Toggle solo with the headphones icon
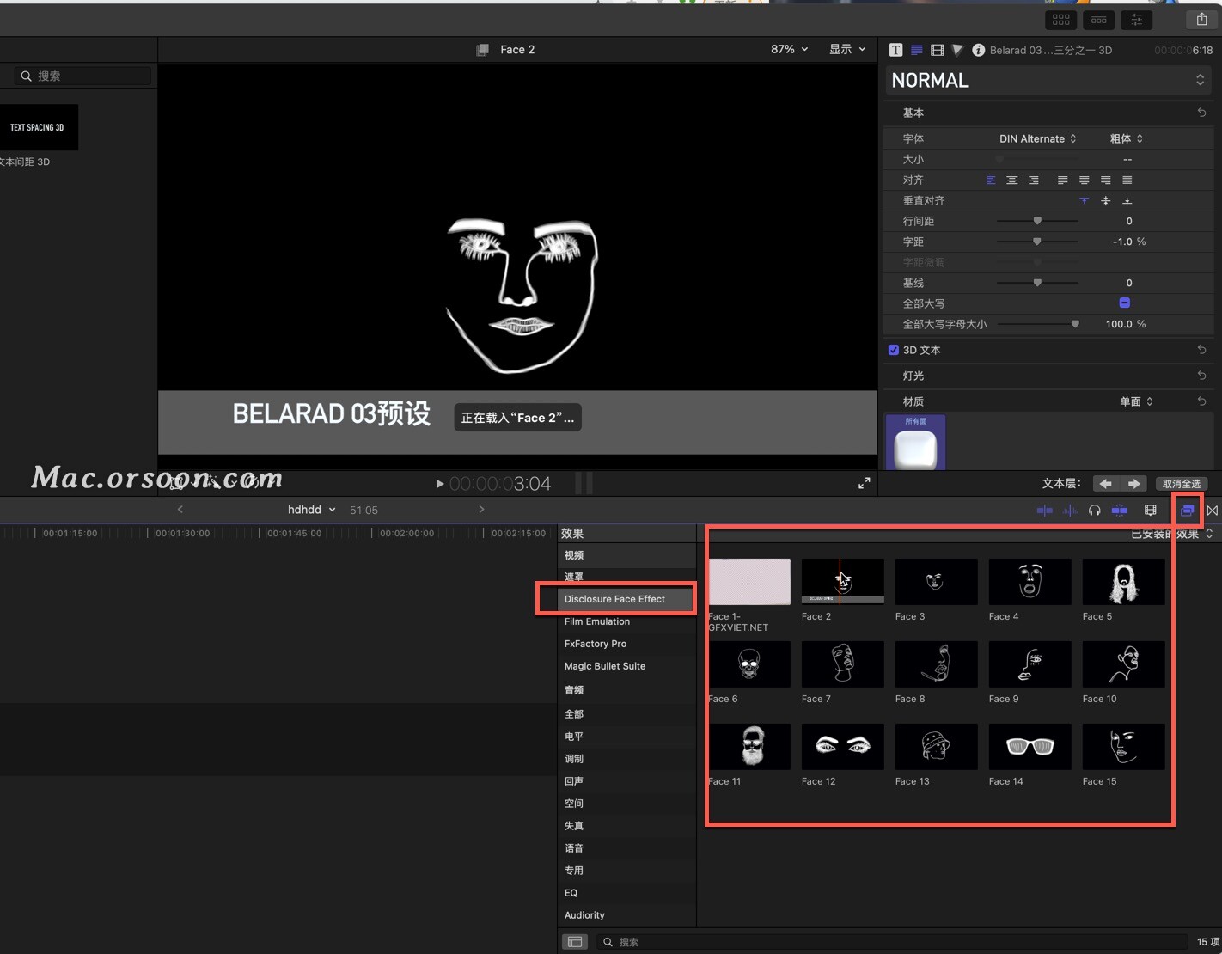1222x954 pixels. coord(1094,511)
